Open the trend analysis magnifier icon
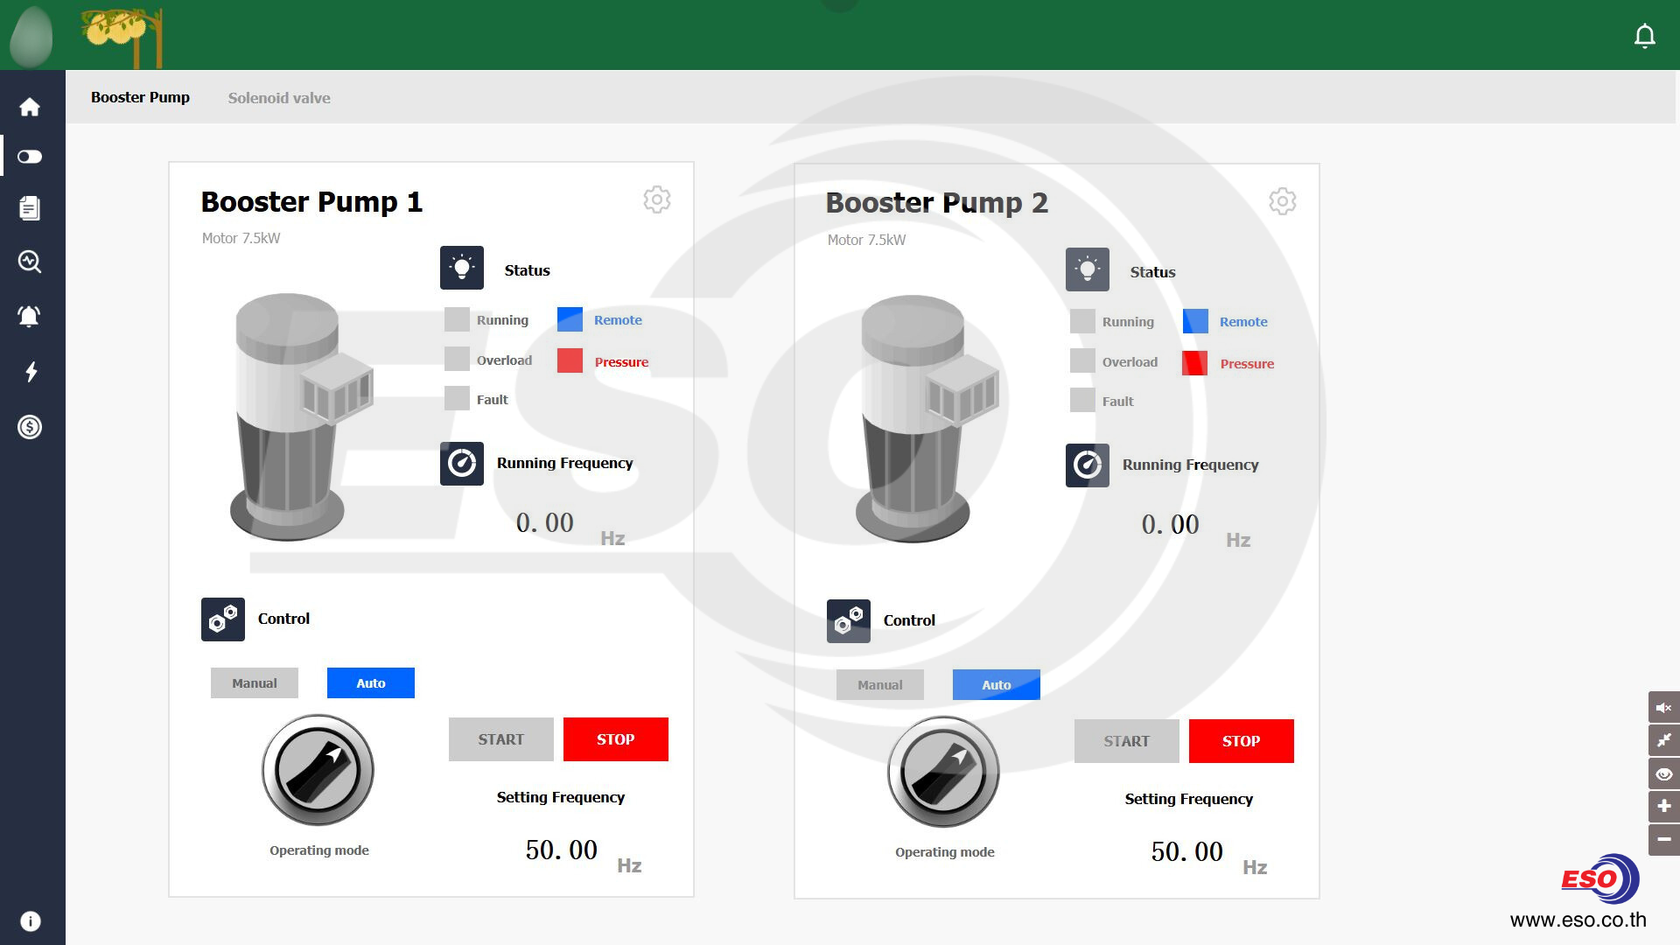Image resolution: width=1680 pixels, height=945 pixels. (30, 262)
